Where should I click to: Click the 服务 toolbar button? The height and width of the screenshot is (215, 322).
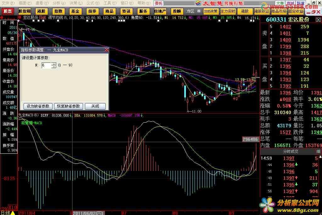[143, 11]
